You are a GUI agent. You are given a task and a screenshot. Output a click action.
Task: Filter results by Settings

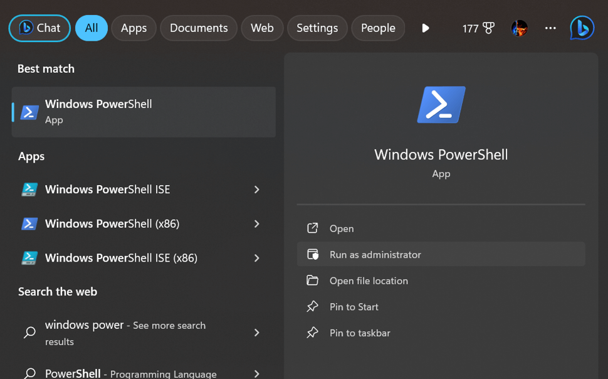[317, 28]
